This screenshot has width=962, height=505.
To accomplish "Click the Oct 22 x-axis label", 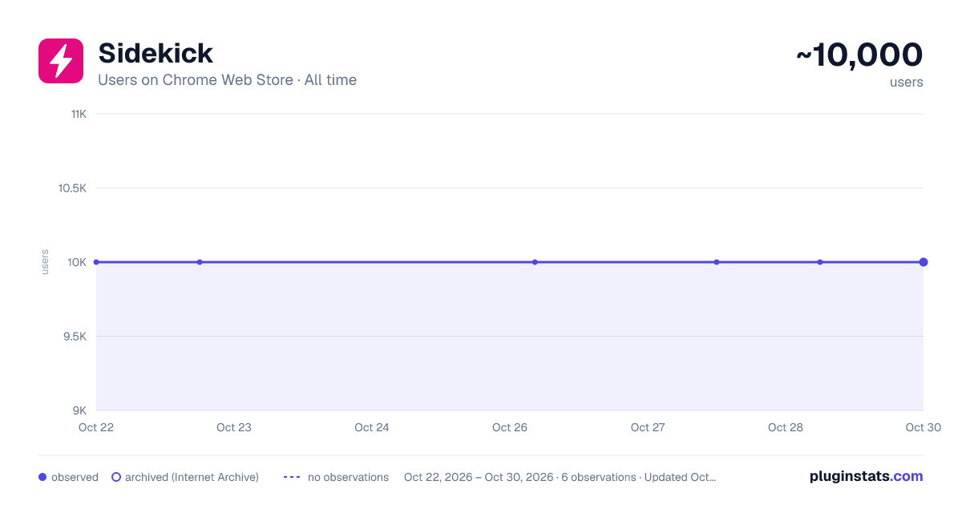I will coord(96,427).
